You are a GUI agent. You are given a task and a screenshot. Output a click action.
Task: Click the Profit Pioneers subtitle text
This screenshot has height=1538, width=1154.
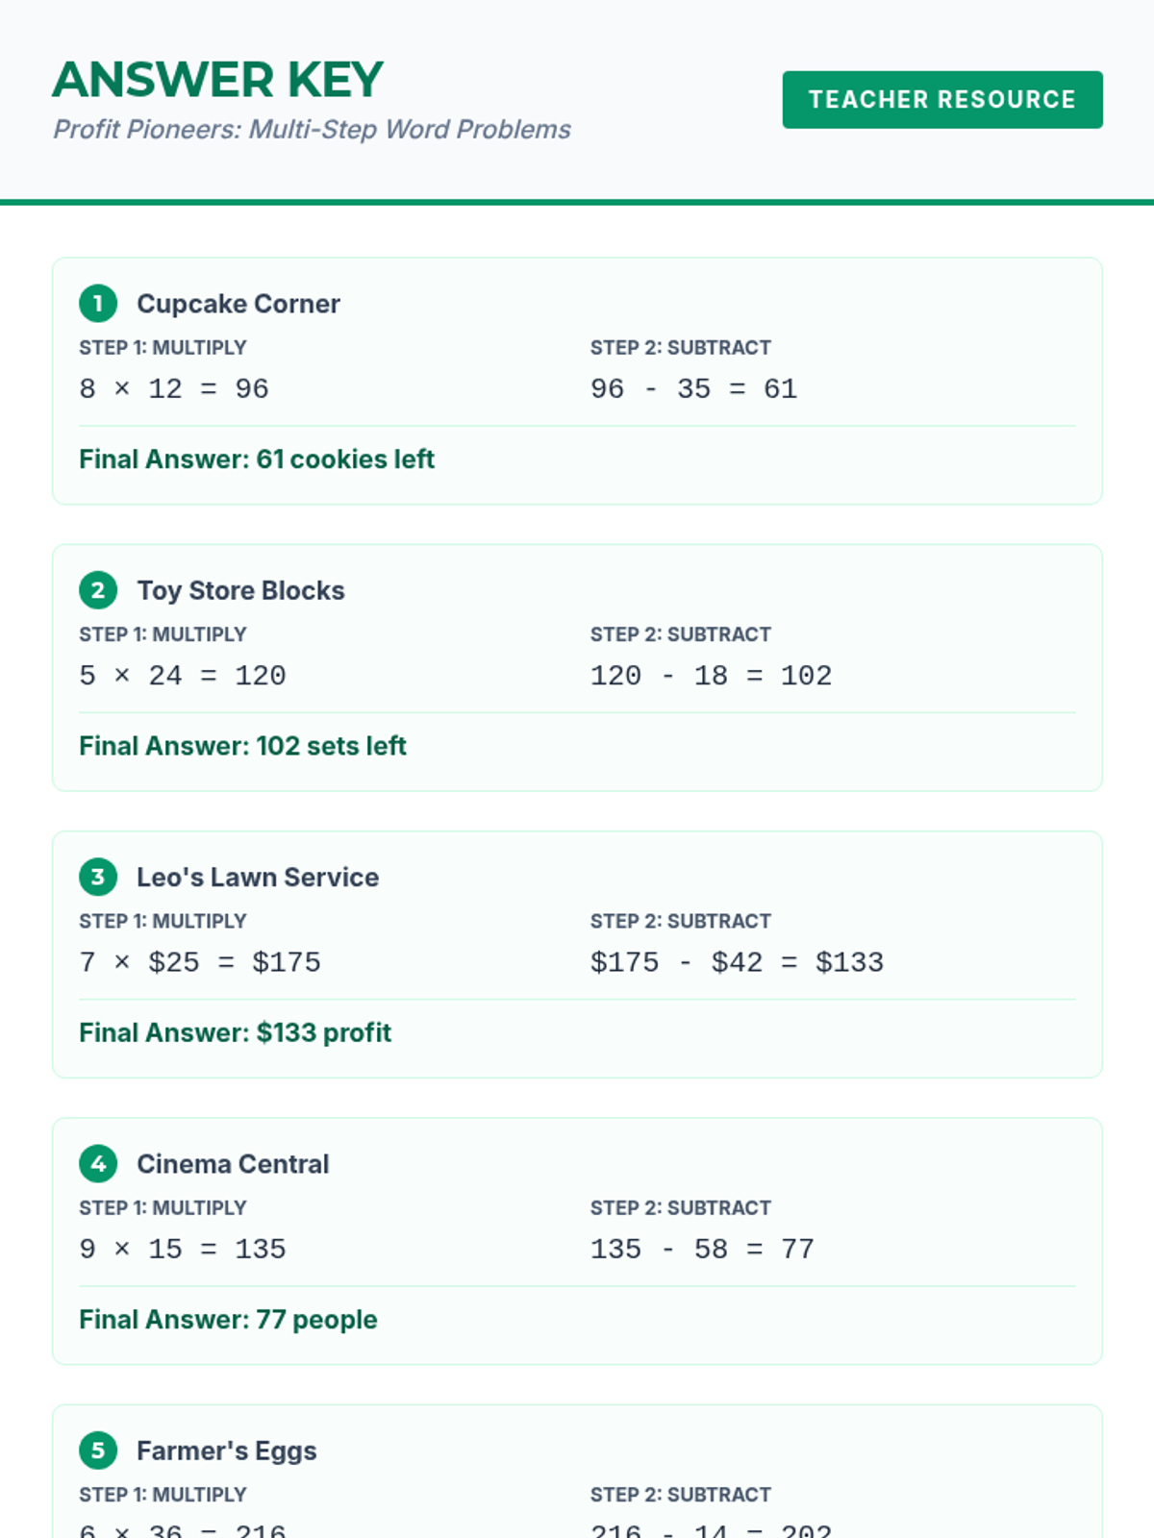(x=312, y=129)
